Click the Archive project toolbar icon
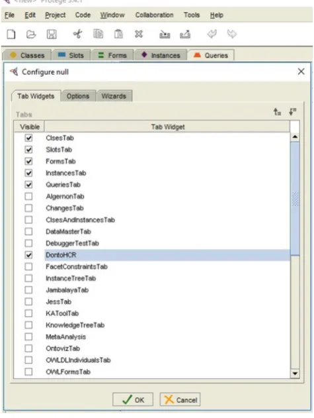The width and height of the screenshot is (314, 418). coord(165,34)
